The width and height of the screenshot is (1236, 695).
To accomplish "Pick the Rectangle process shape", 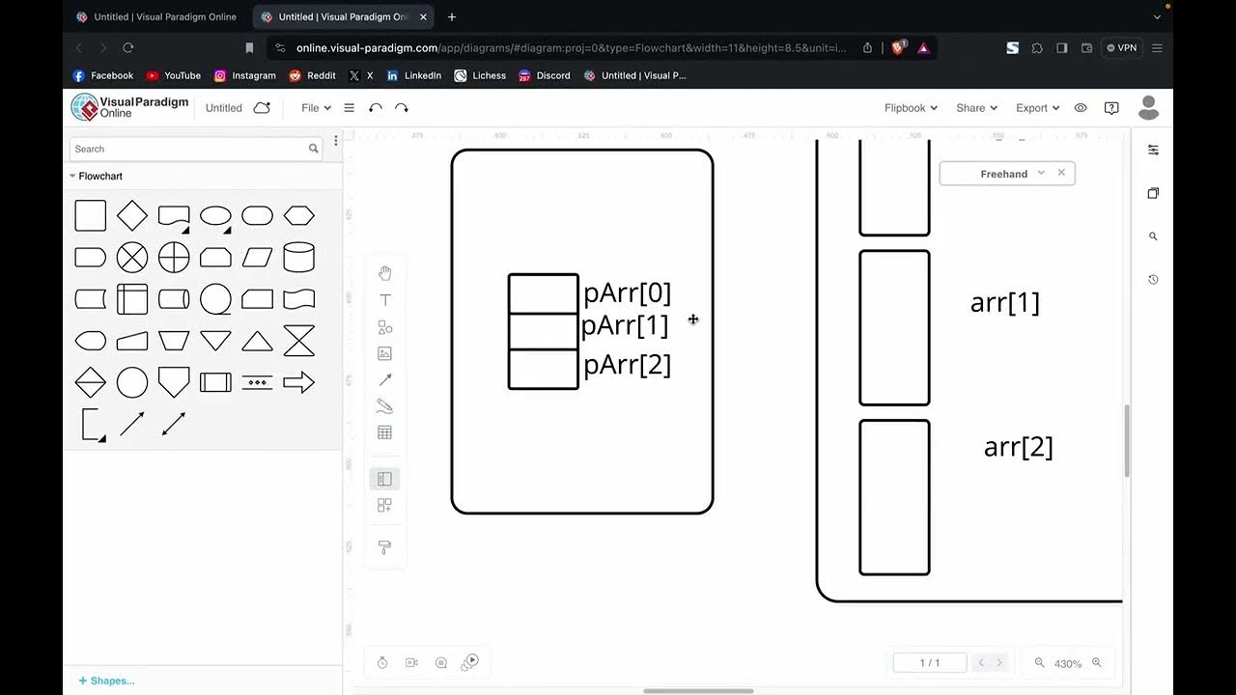I will coord(91,215).
